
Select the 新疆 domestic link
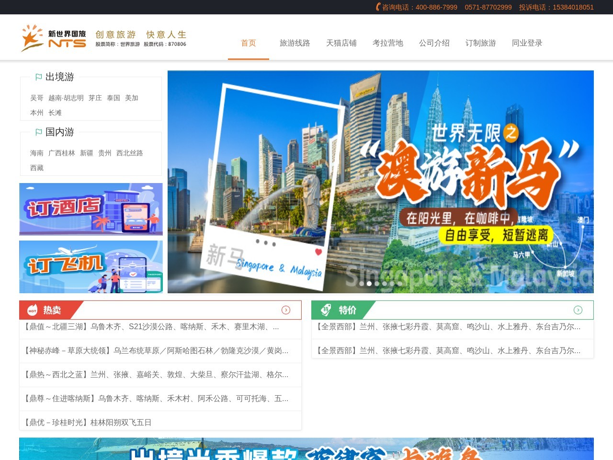point(87,153)
